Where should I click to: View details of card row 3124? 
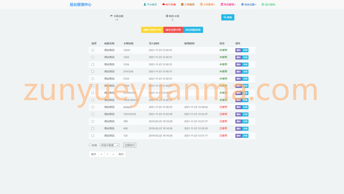(x=245, y=79)
